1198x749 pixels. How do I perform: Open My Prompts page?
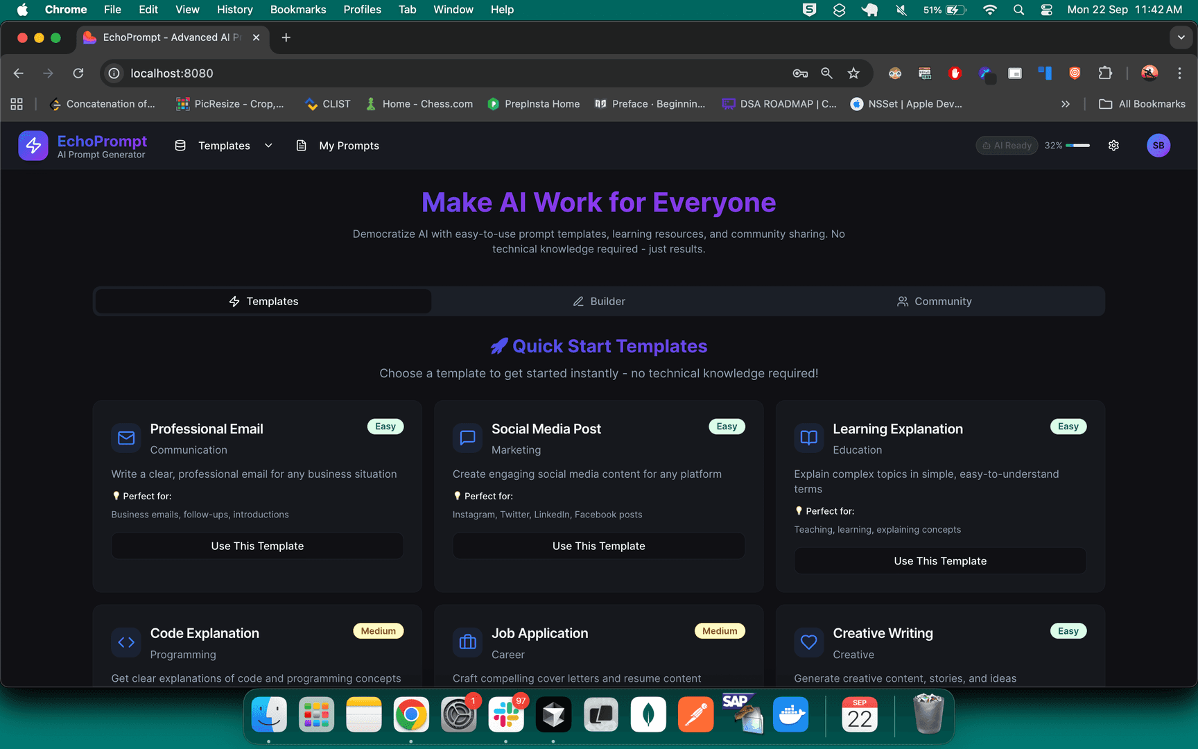click(338, 146)
